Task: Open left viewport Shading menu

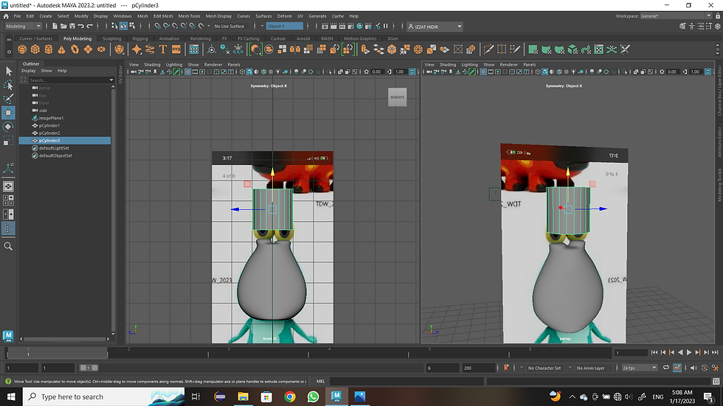Action: point(152,64)
